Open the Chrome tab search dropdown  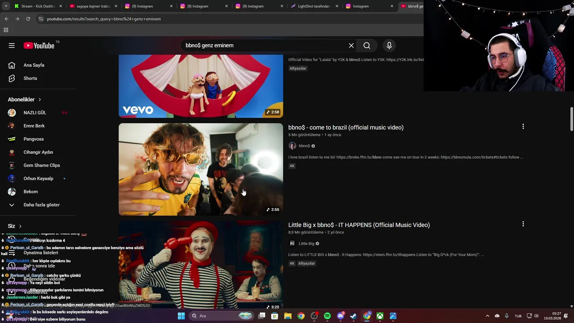tap(6, 6)
